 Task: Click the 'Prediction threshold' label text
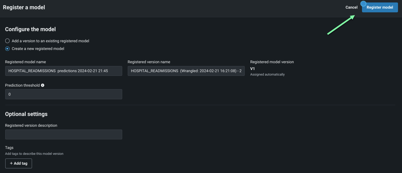(22, 85)
